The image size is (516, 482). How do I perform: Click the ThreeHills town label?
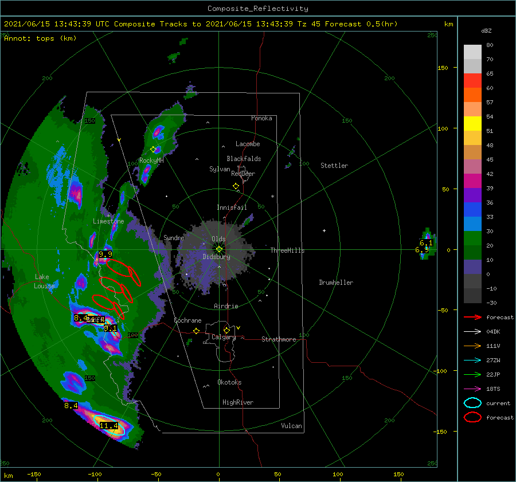[x=287, y=250]
